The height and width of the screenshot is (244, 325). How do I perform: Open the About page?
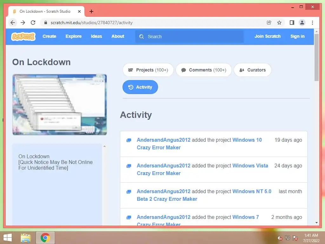tap(118, 36)
